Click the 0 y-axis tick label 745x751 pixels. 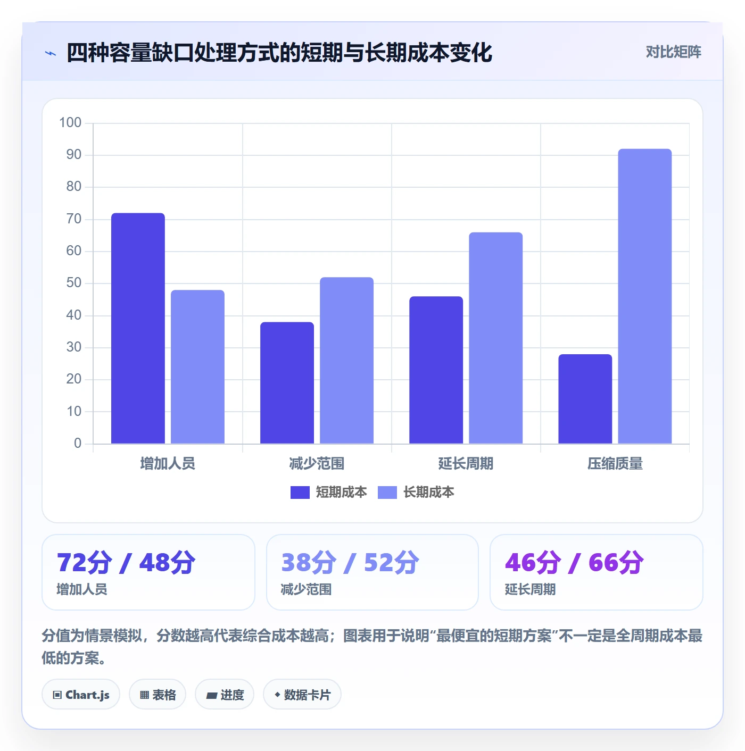pos(78,444)
